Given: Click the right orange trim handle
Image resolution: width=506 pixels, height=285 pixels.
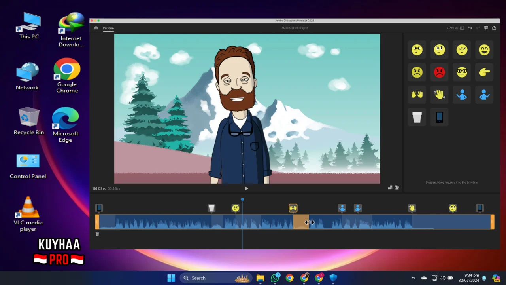Looking at the screenshot, I should [492, 222].
